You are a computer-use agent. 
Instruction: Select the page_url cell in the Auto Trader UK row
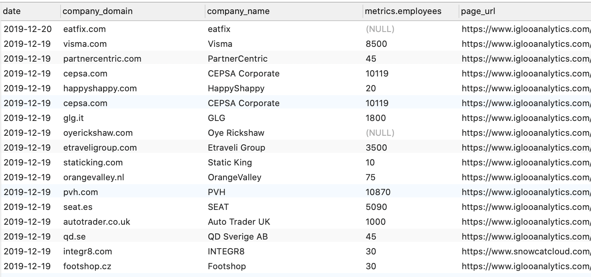click(526, 222)
